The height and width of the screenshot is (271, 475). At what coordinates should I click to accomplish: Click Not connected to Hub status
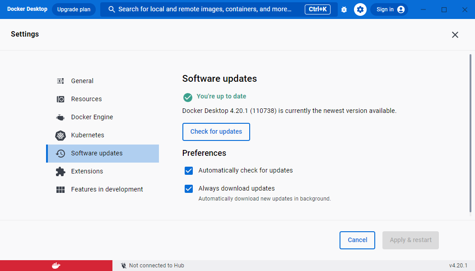point(152,266)
